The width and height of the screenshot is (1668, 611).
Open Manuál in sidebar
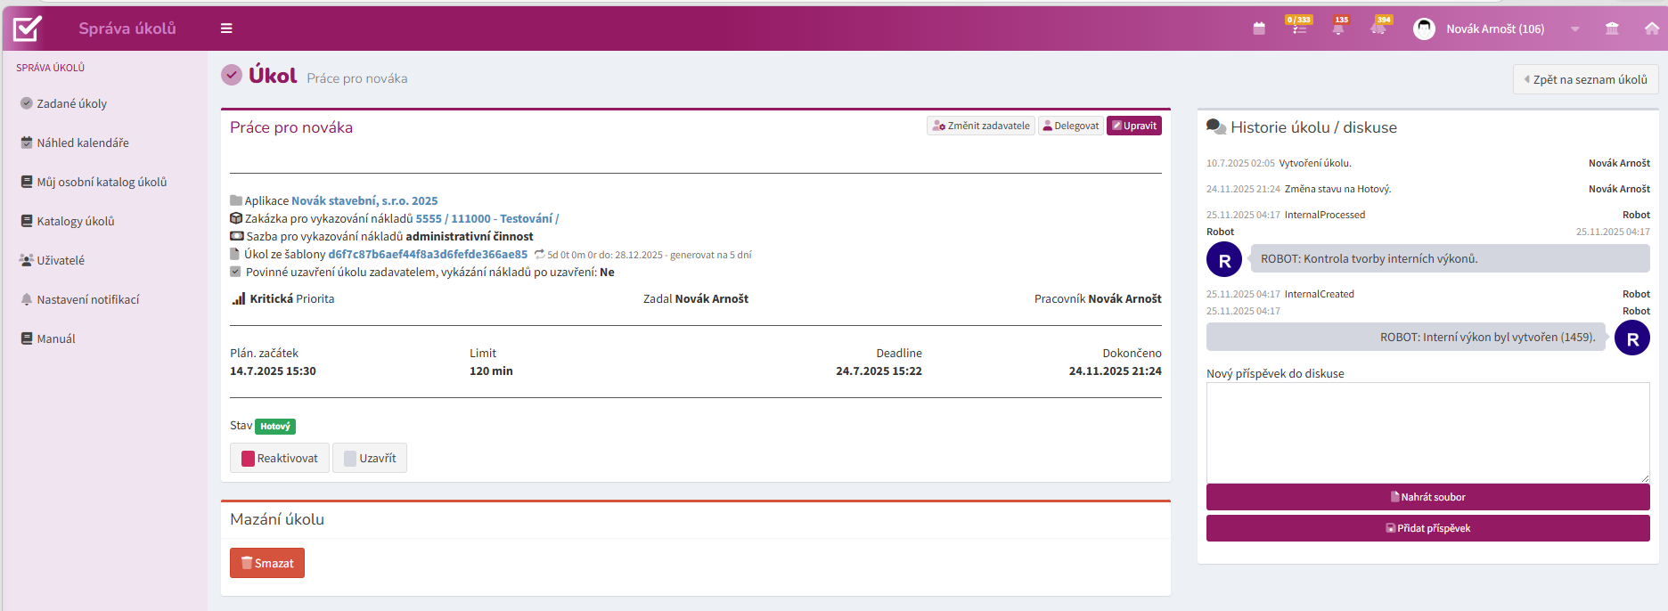click(48, 338)
